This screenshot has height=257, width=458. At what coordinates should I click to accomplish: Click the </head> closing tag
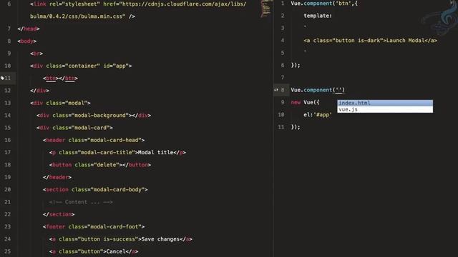point(29,29)
